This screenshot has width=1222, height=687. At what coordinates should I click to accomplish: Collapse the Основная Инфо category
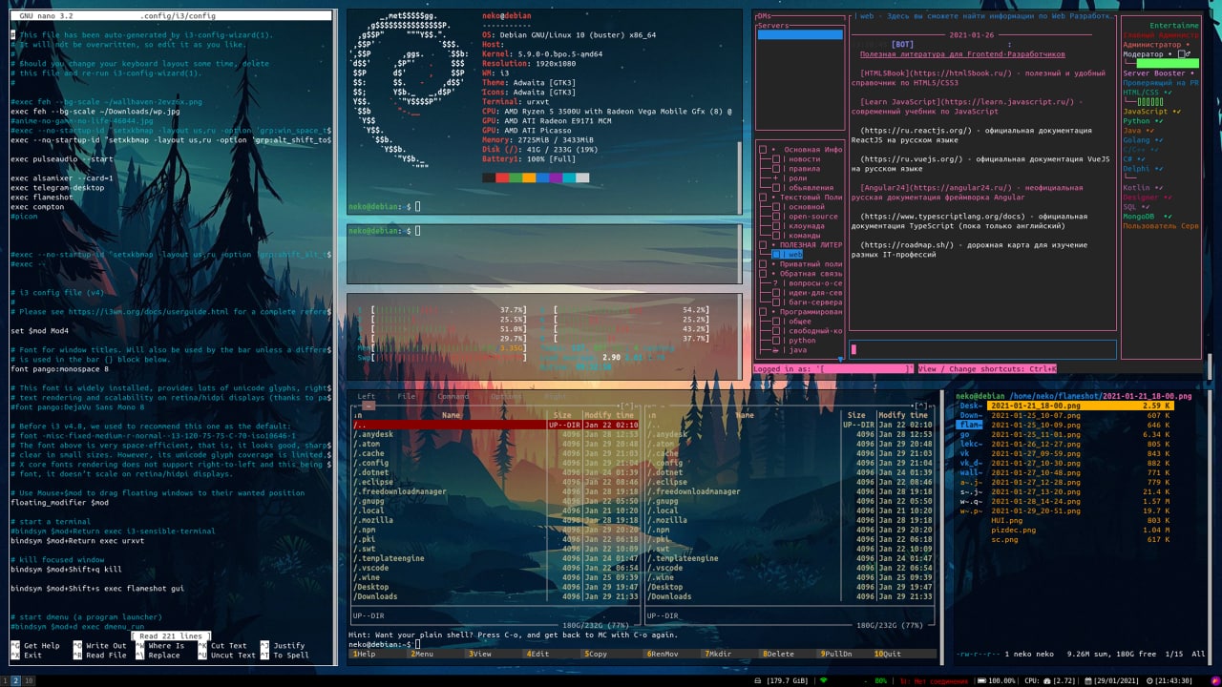[763, 150]
